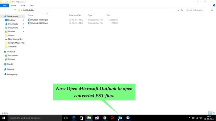Open Task View on taskbar
Screen dimensions: 216x121
coord(66,118)
